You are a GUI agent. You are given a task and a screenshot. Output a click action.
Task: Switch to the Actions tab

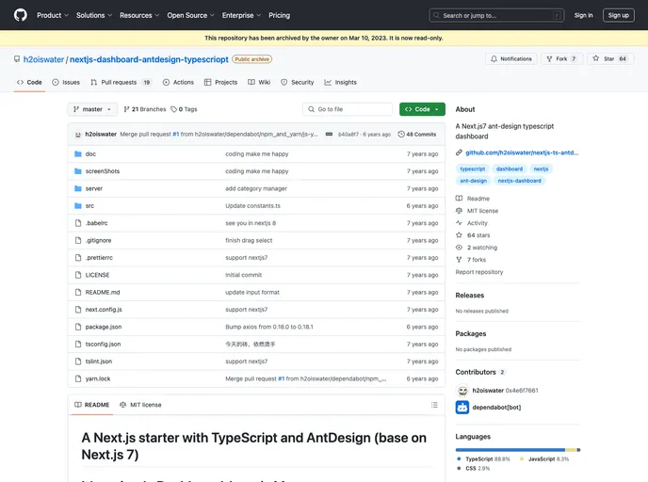pyautogui.click(x=178, y=82)
